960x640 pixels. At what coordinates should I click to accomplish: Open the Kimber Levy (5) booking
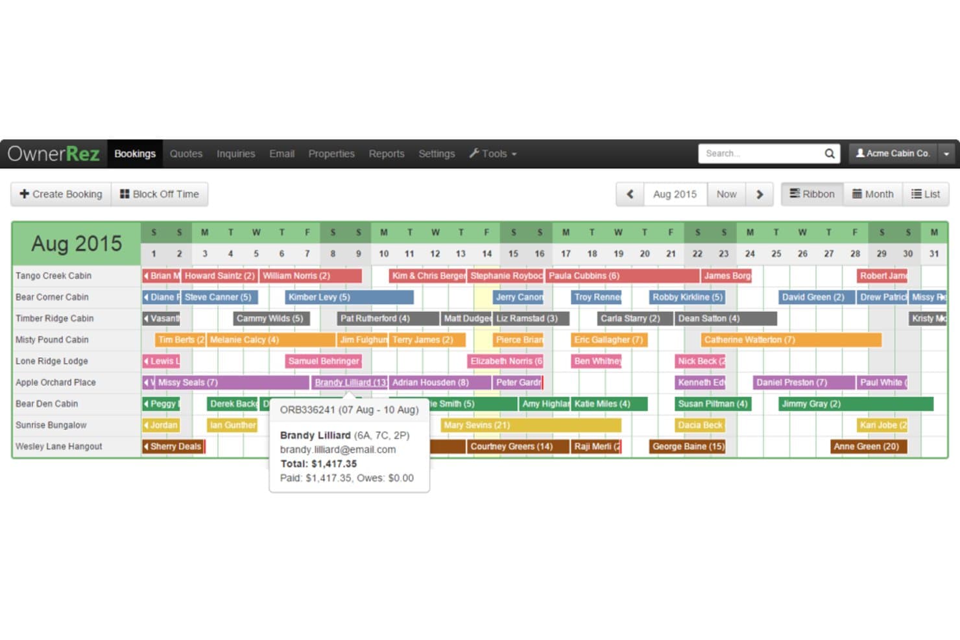point(350,297)
